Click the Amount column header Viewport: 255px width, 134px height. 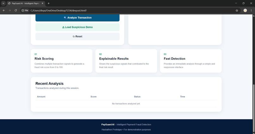coord(41,96)
